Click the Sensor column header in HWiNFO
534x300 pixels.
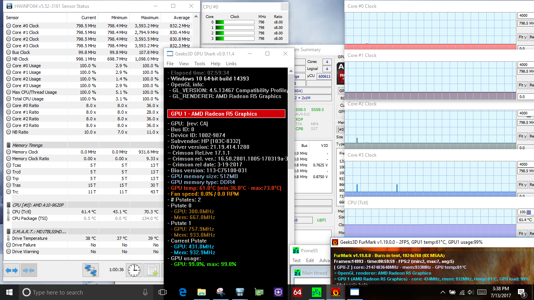(36, 18)
